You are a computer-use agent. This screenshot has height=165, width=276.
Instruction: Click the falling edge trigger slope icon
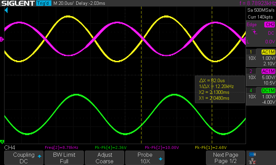(254, 32)
